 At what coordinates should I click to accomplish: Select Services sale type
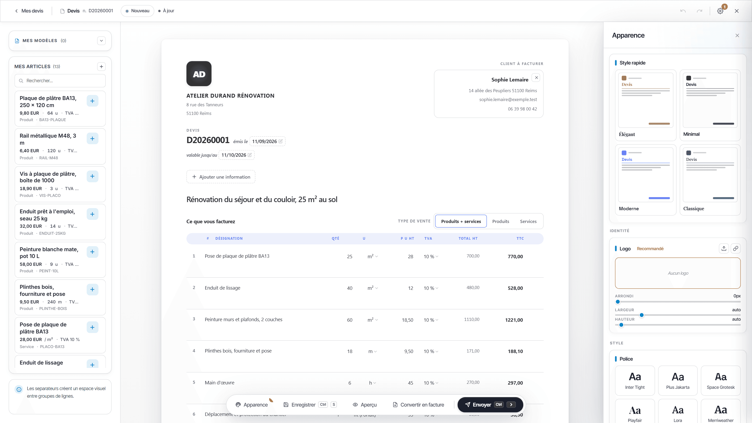[528, 221]
